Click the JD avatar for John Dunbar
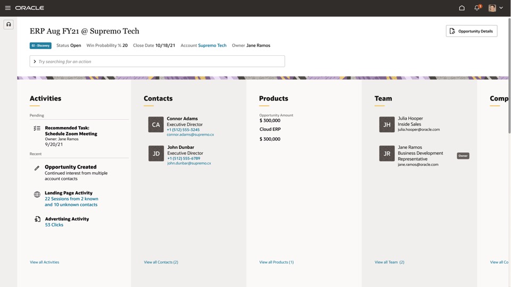The height and width of the screenshot is (287, 511). coord(156,154)
